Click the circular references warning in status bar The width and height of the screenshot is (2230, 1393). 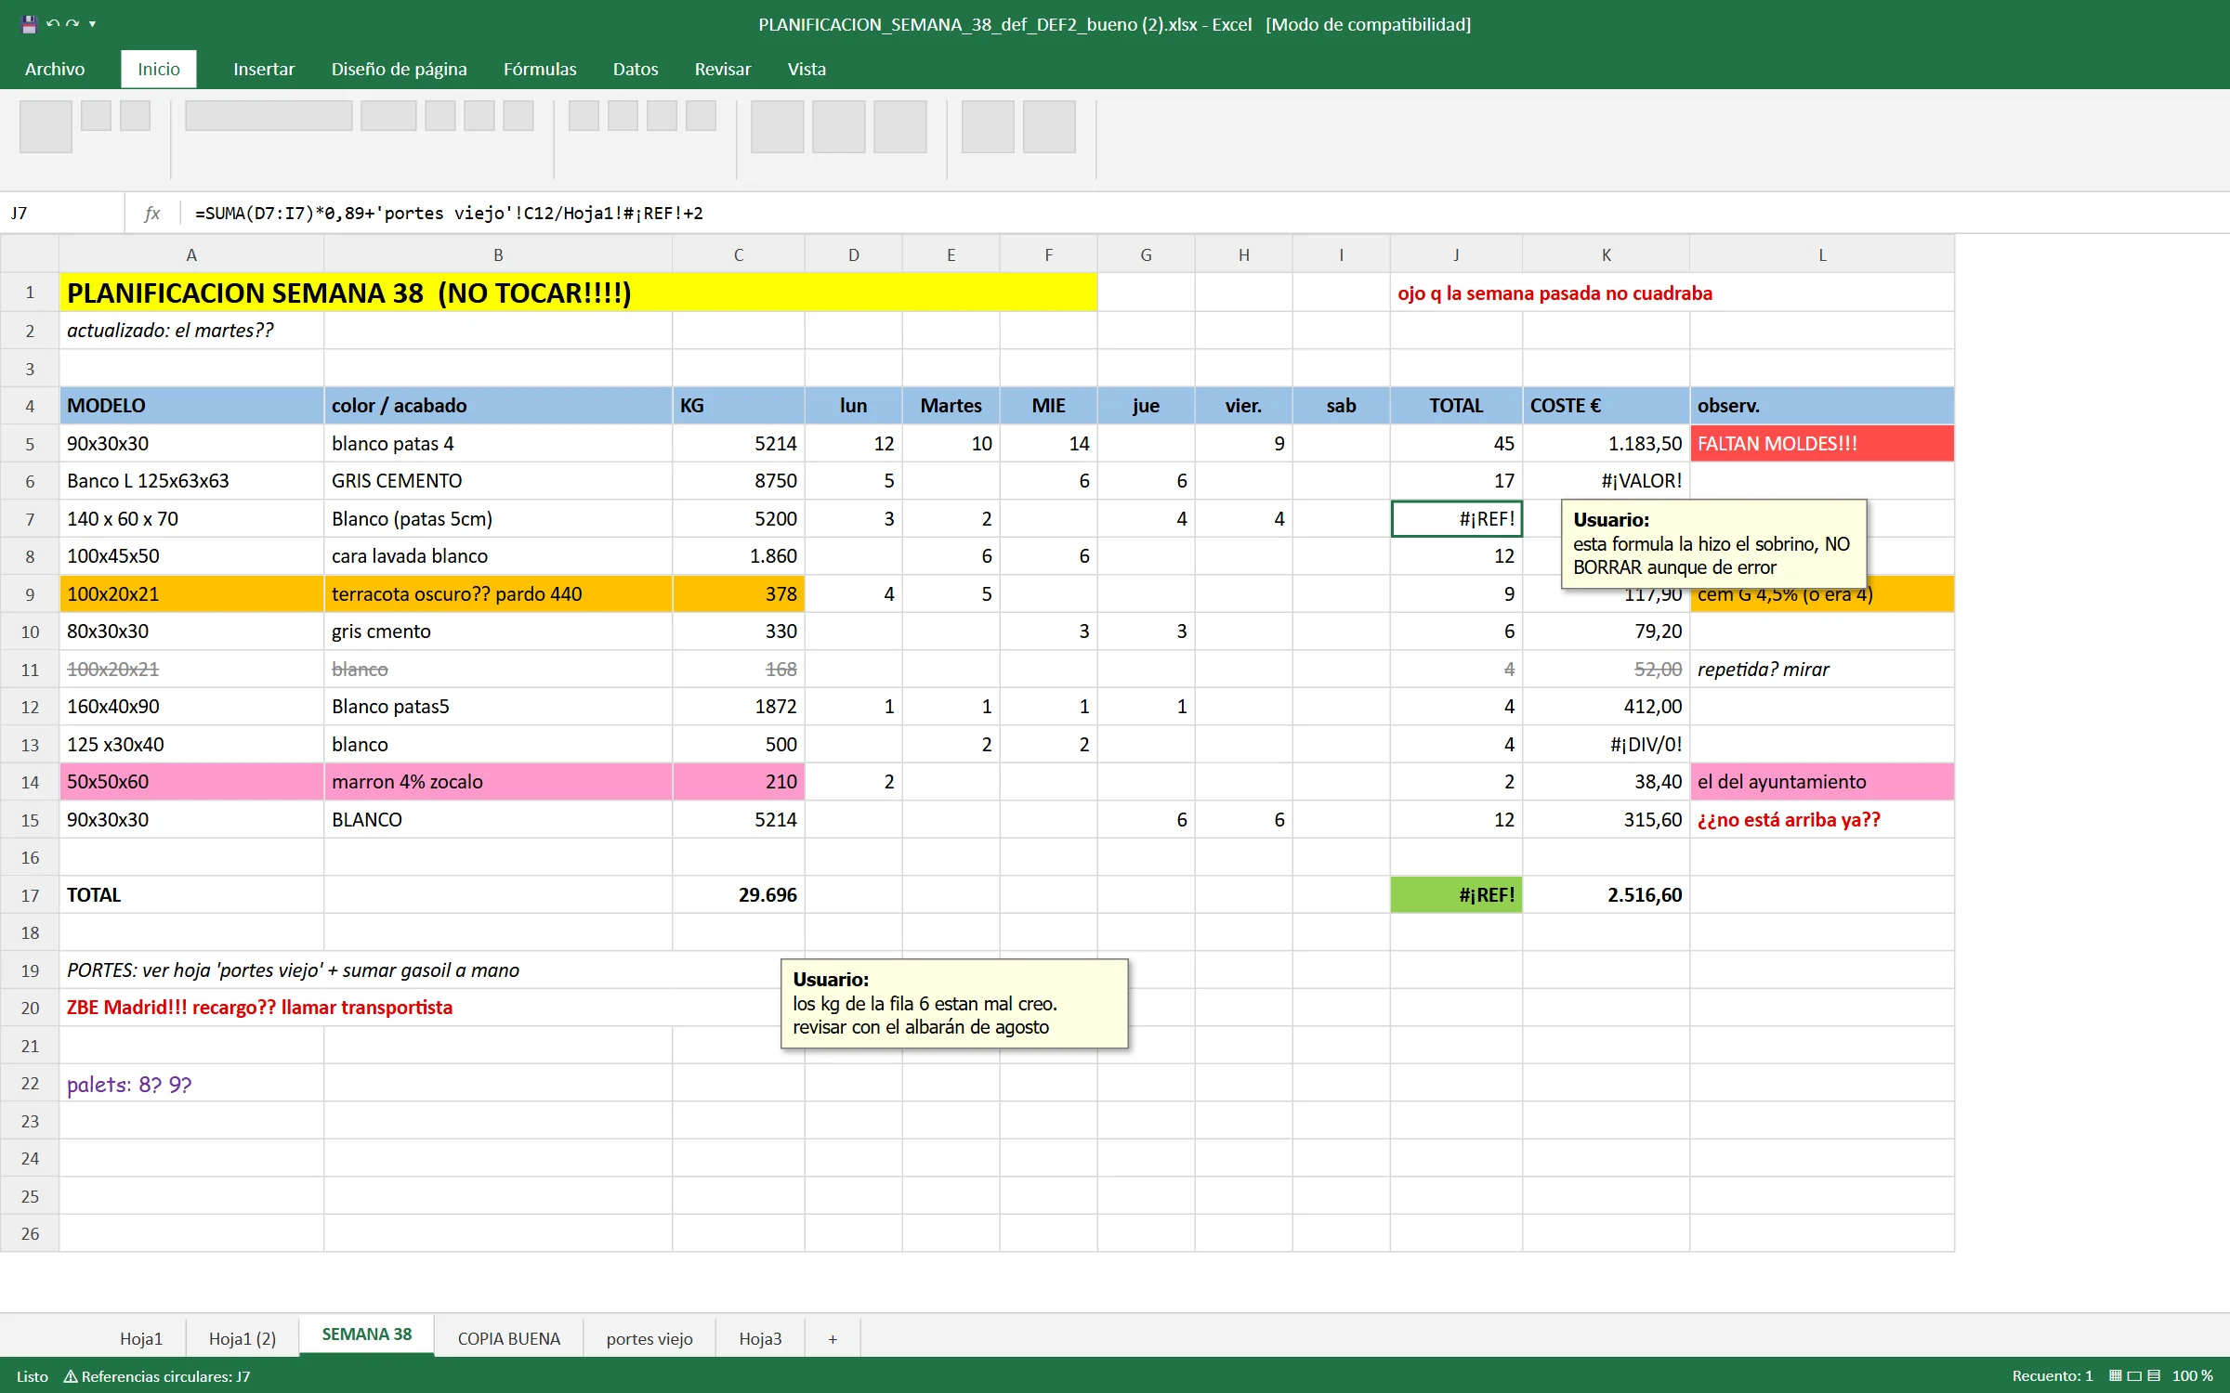coord(157,1376)
